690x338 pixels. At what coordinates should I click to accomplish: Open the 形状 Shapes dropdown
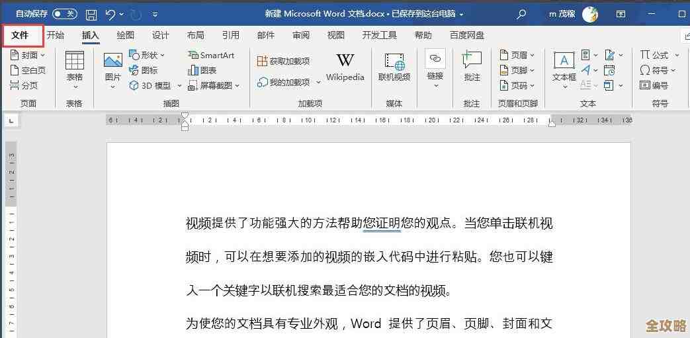click(147, 55)
